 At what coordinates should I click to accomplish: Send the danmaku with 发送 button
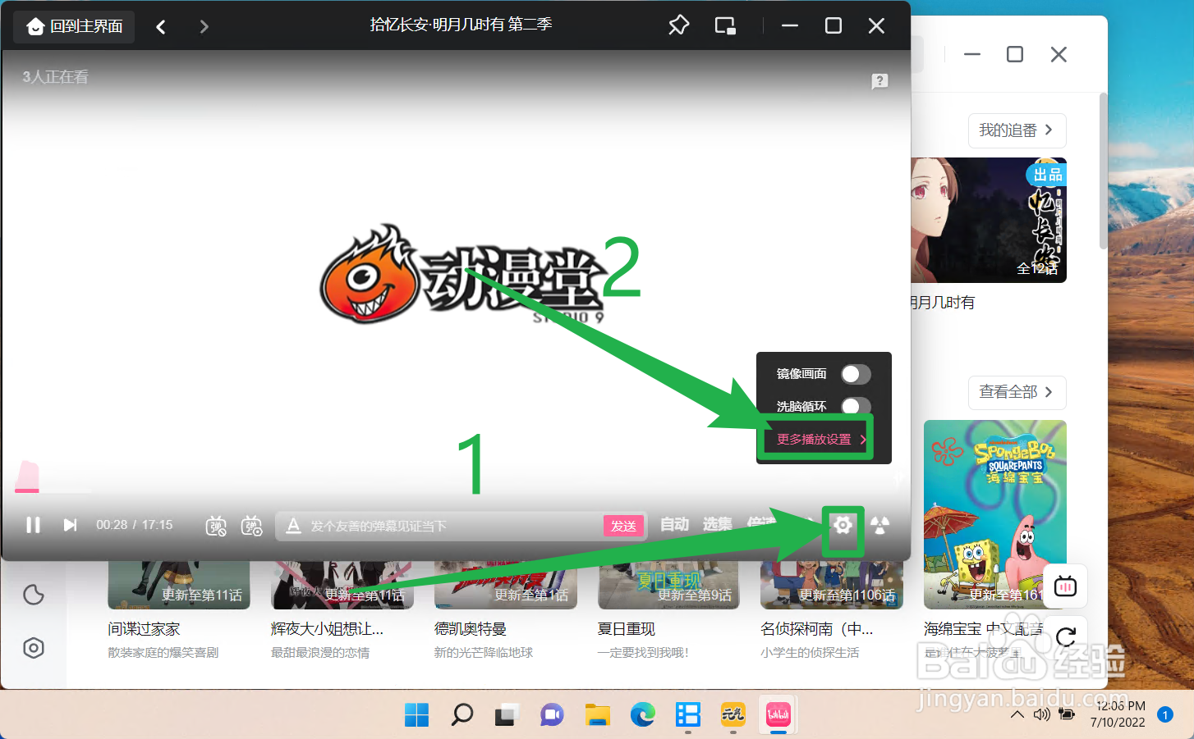pos(623,526)
